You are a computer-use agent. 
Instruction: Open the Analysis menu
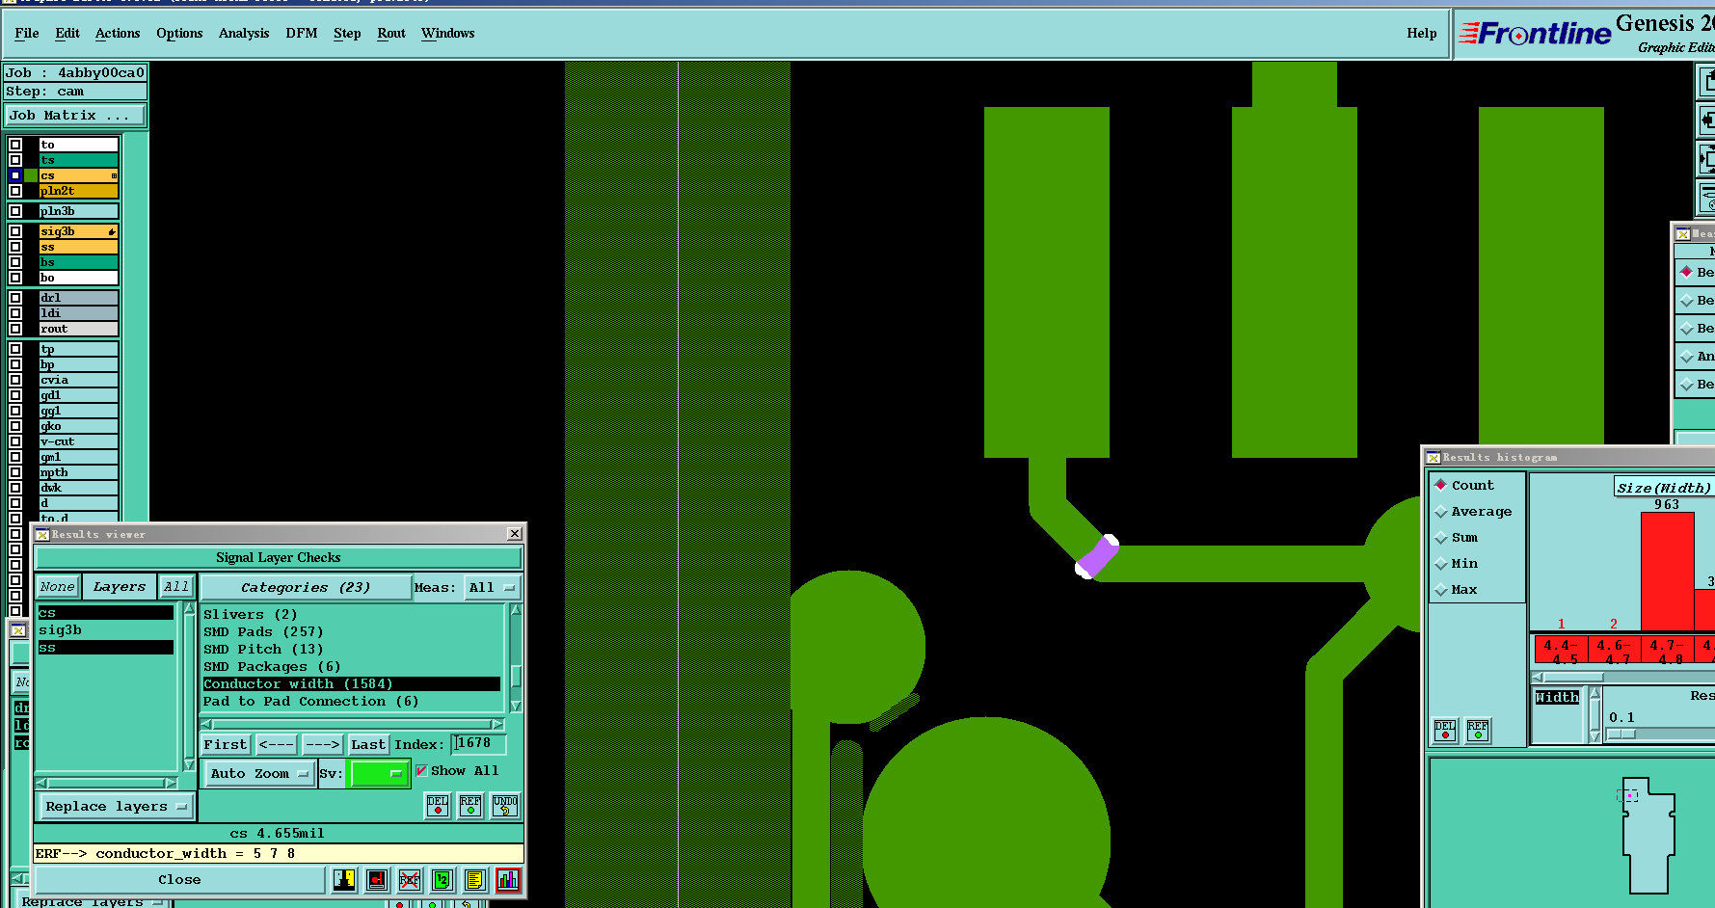(244, 33)
